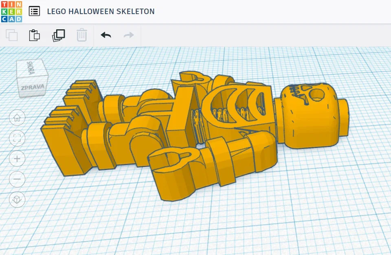Click the Home view button
391x255 pixels.
pyautogui.click(x=17, y=118)
